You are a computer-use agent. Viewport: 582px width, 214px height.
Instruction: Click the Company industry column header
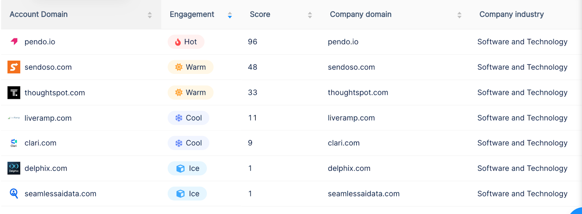pos(511,15)
